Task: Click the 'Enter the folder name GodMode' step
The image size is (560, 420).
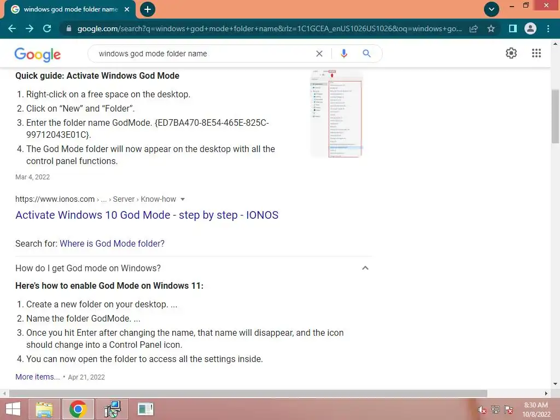Action: click(x=148, y=129)
